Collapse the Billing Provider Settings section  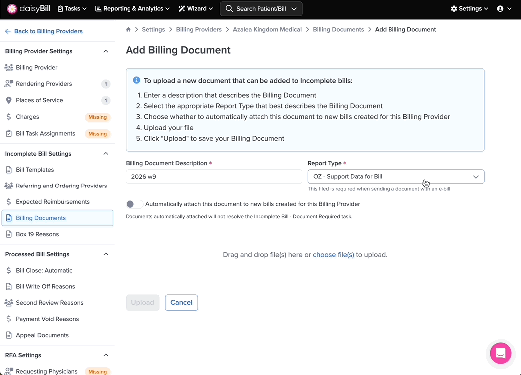tap(106, 51)
